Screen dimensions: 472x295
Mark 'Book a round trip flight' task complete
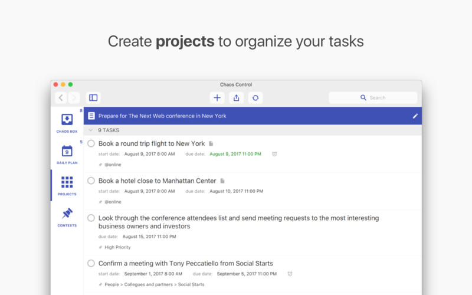tap(91, 143)
